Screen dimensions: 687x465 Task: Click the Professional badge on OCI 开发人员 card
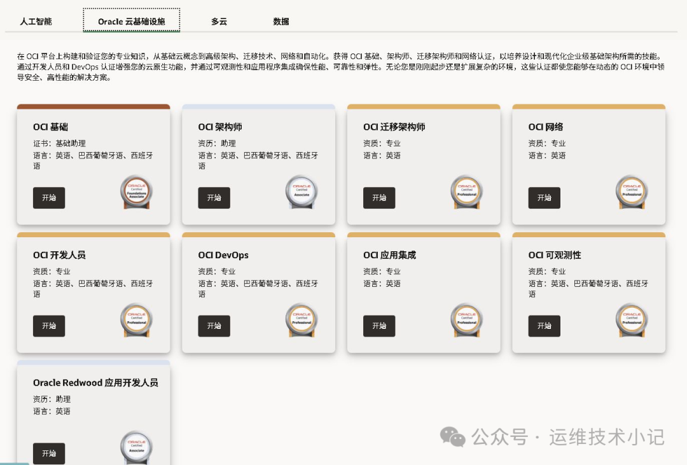click(x=137, y=320)
